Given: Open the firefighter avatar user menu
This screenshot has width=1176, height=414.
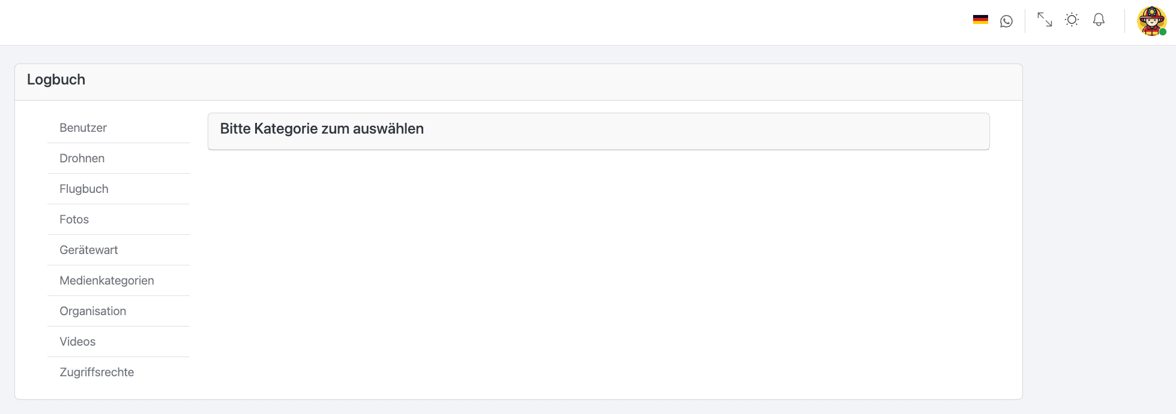Looking at the screenshot, I should [x=1151, y=21].
